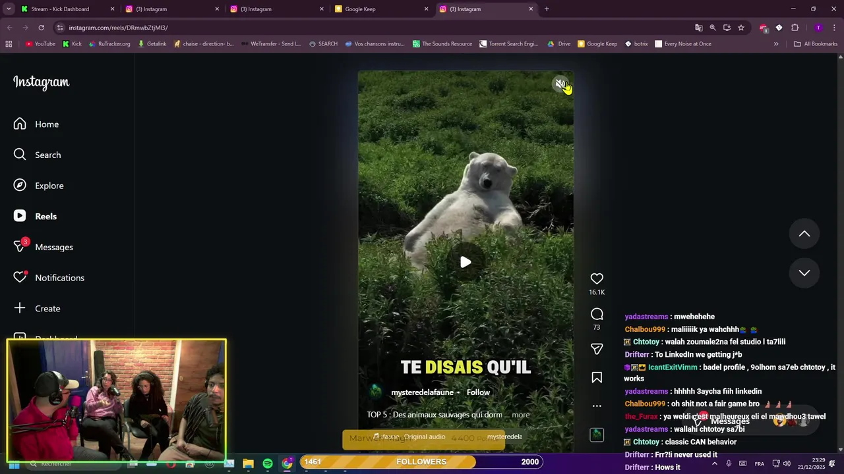Image resolution: width=844 pixels, height=474 pixels.
Task: Open the reel's three-dot options menu
Action: [x=597, y=406]
